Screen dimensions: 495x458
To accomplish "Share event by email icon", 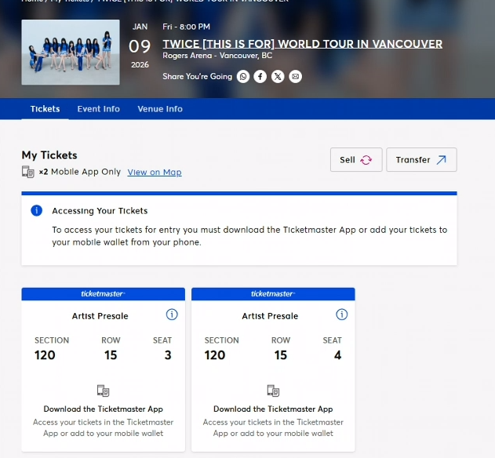I will click(295, 76).
